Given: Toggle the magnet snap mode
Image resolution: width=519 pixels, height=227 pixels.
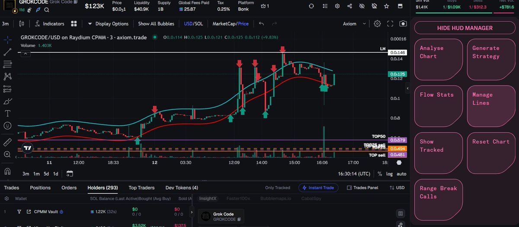Looking at the screenshot, I should click(x=7, y=171).
